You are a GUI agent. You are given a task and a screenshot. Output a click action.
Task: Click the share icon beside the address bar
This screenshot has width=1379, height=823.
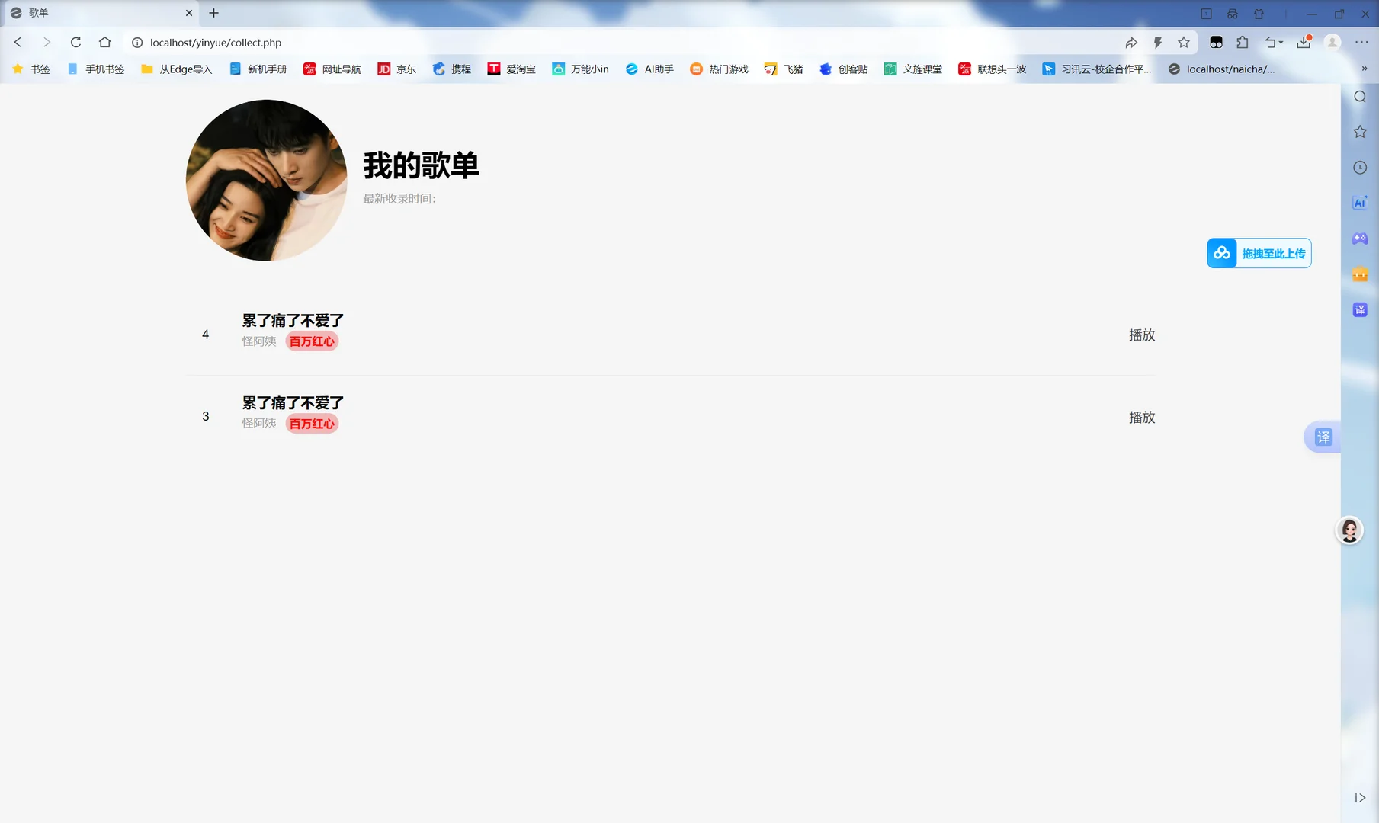click(1132, 43)
